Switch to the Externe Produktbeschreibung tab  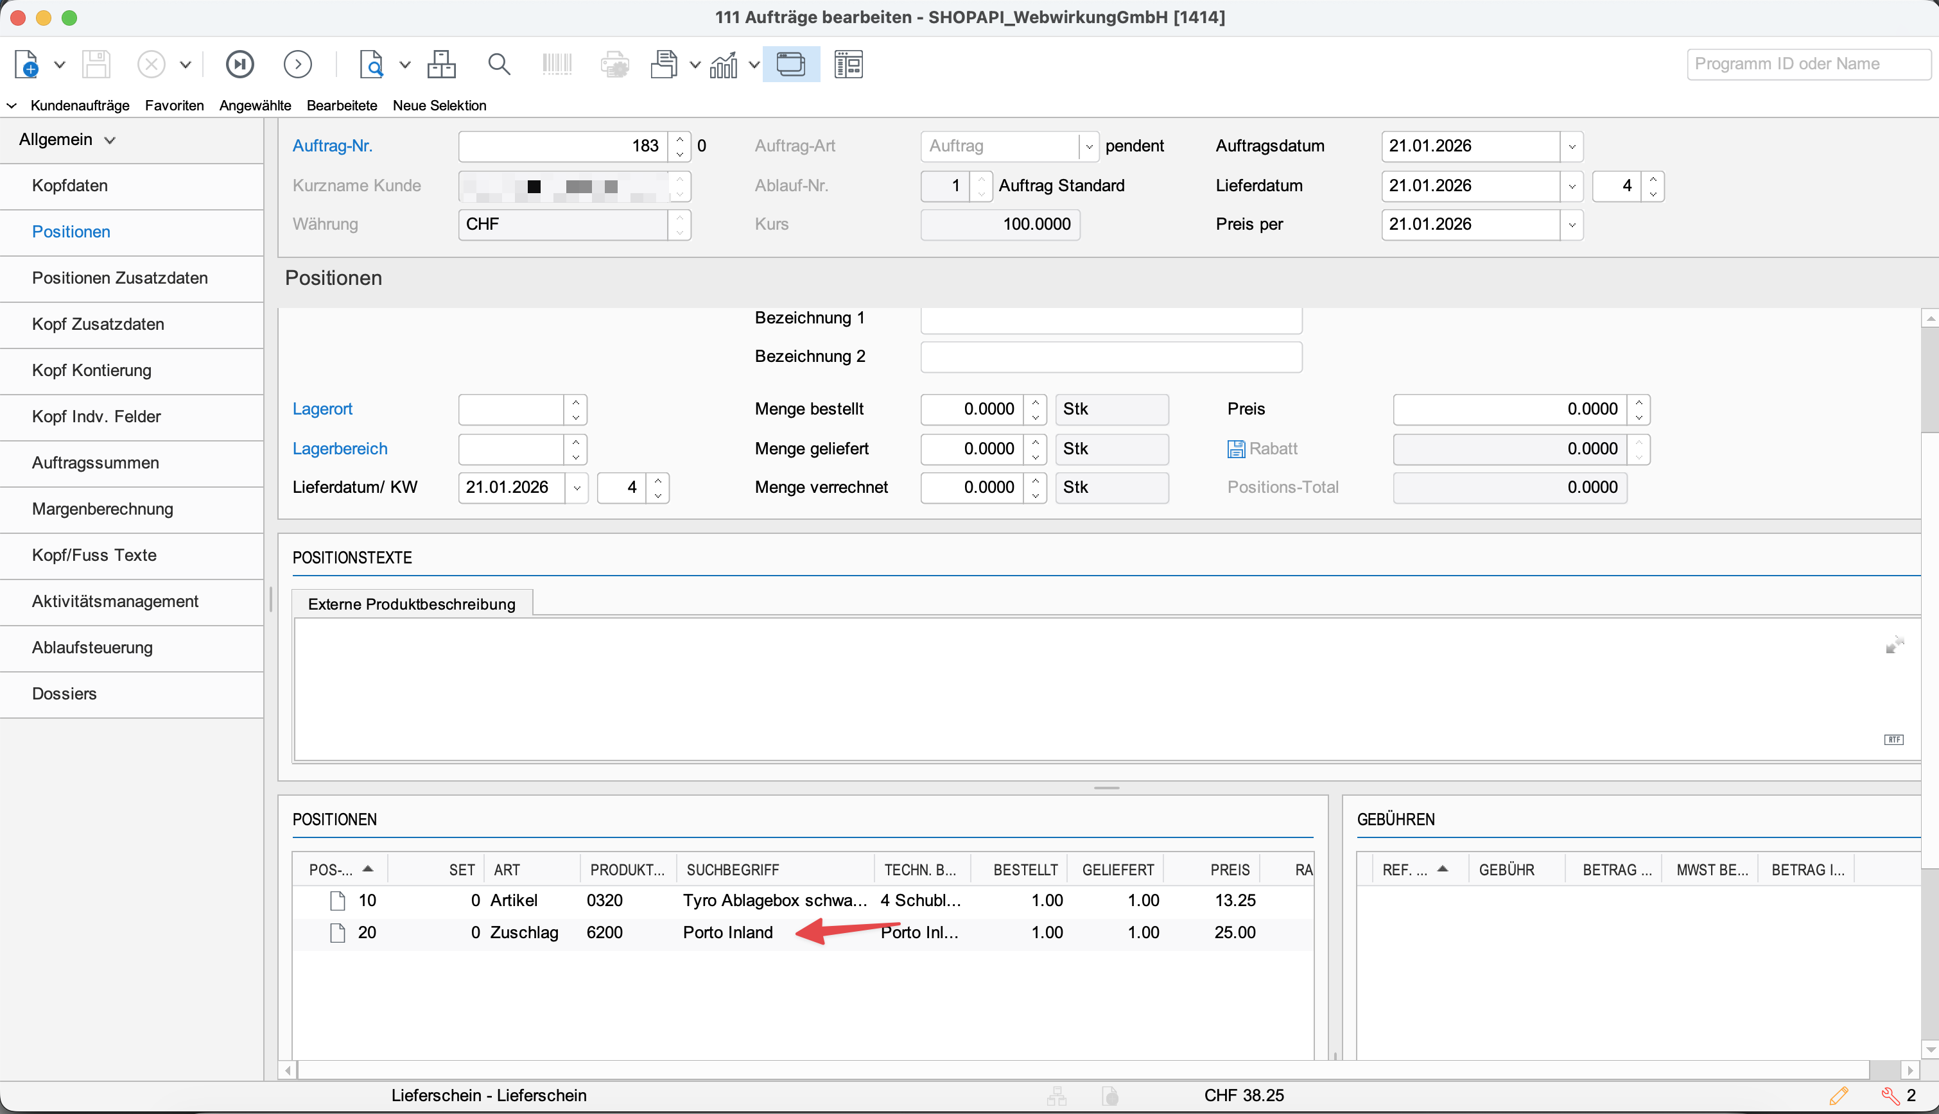pyautogui.click(x=411, y=604)
